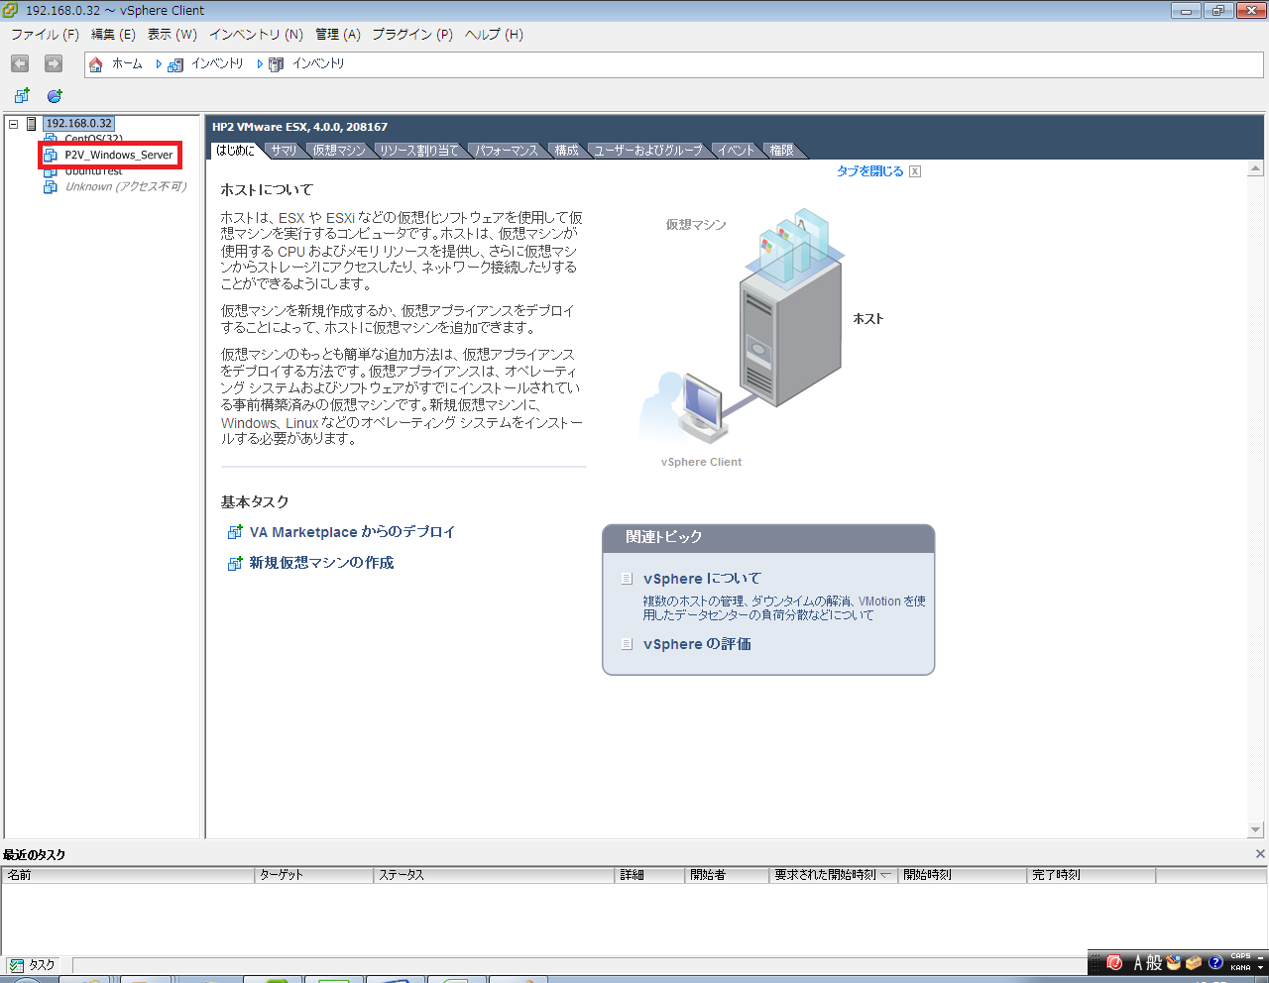Open the 表示 (W) menu

pyautogui.click(x=173, y=34)
